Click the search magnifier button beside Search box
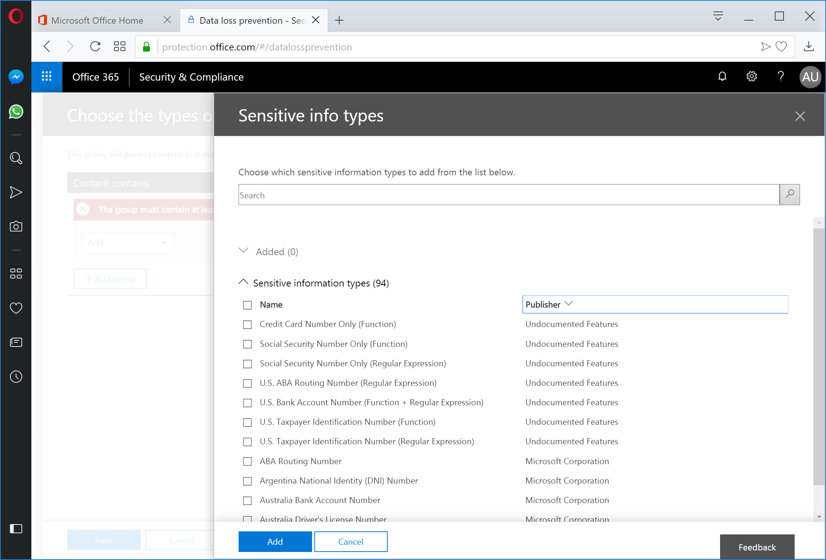Image resolution: width=826 pixels, height=560 pixels. pos(789,195)
